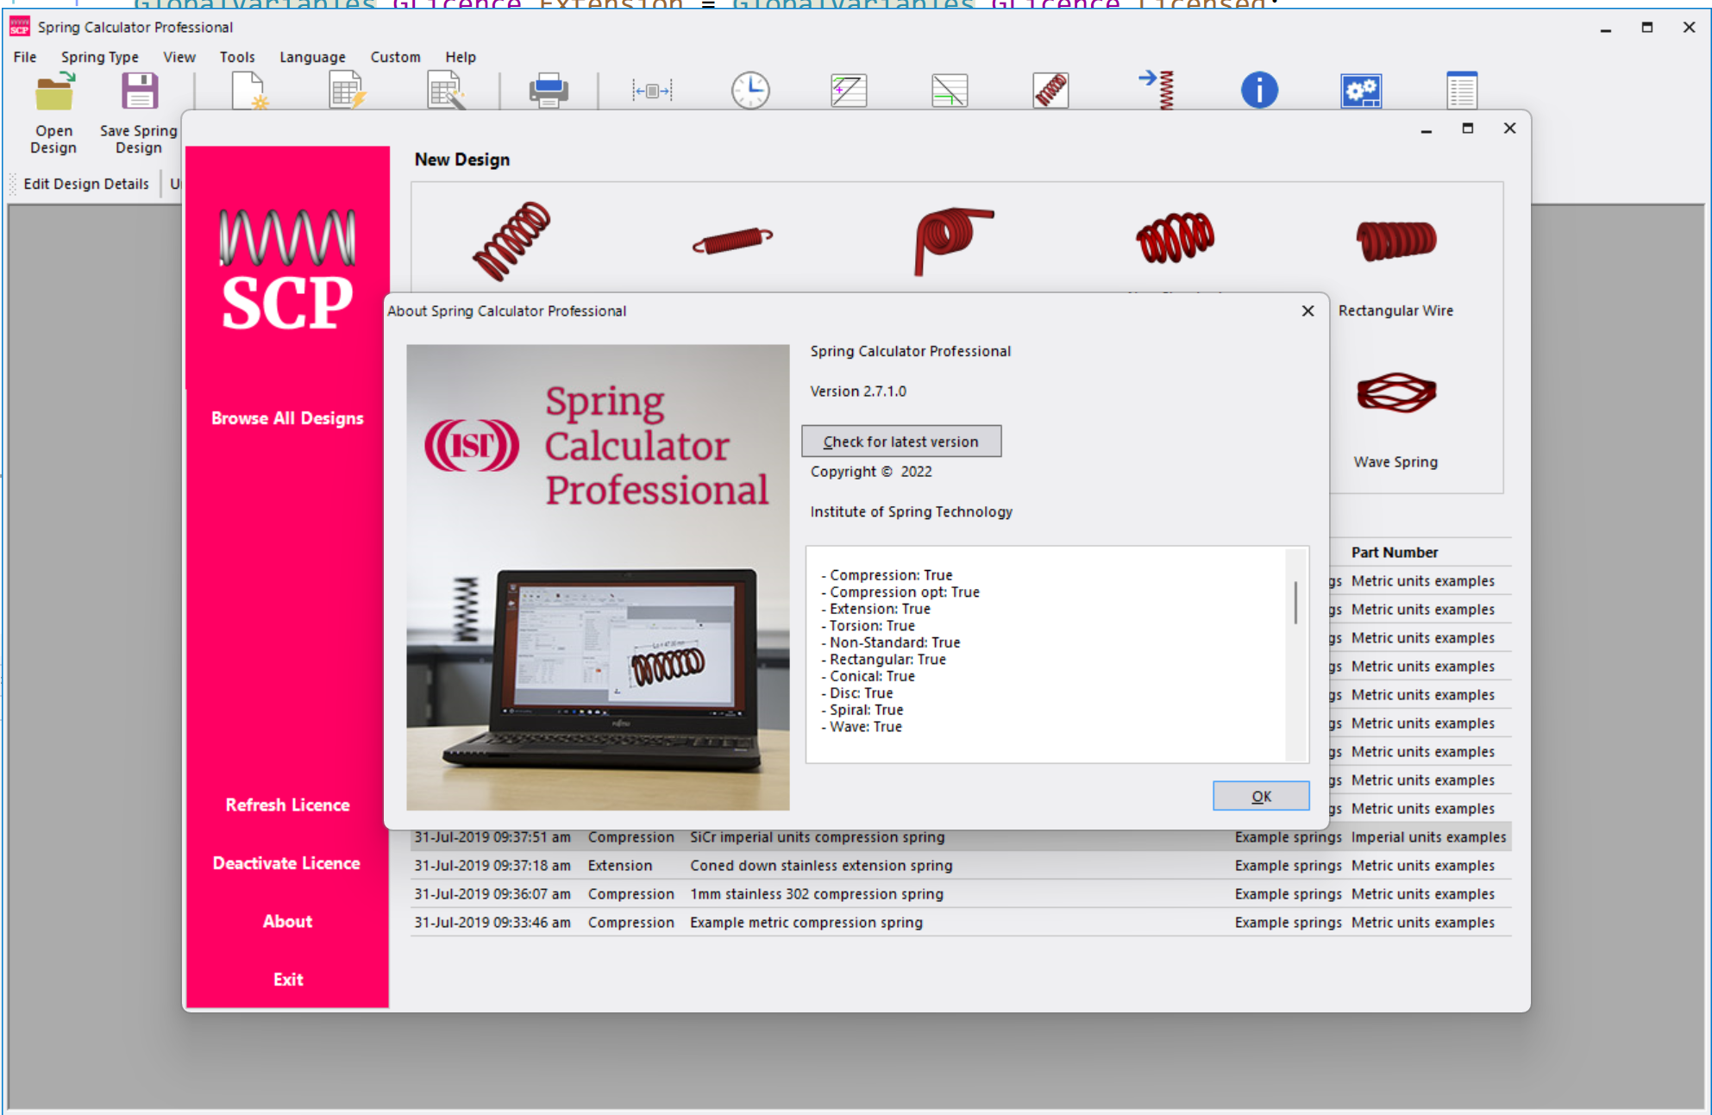
Task: Click the clock icon in the toolbar
Action: tap(750, 91)
